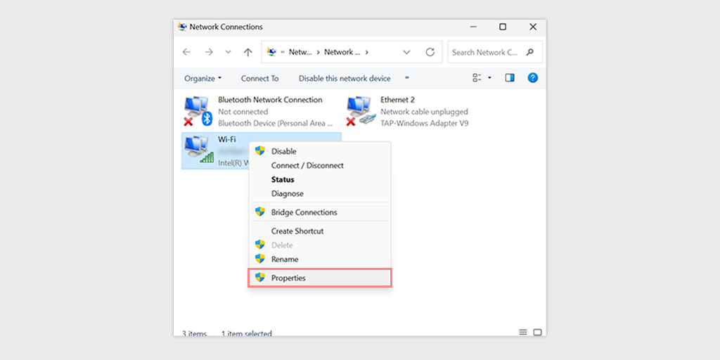Screen dimensions: 720x360
Task: Click the Search Network Connections field
Action: click(494, 52)
